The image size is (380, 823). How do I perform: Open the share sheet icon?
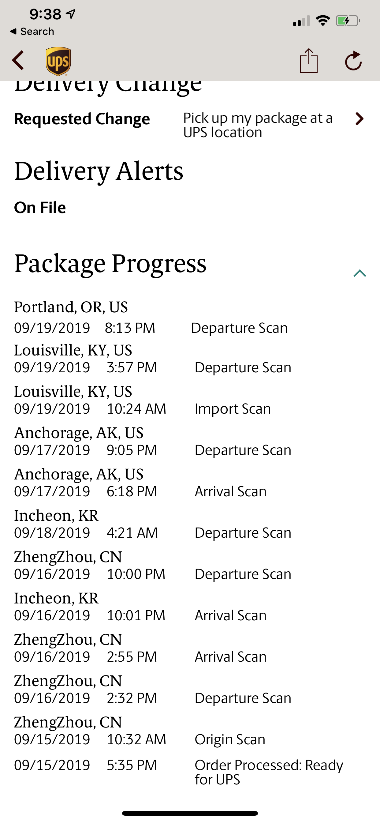[x=308, y=61]
